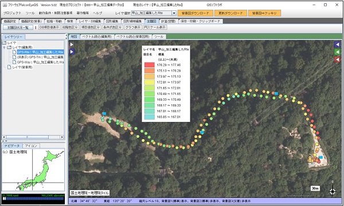Image resolution: width=344 pixels, height=206 pixels.
Task: Select the GPS-Way layer row
Action: point(40,62)
